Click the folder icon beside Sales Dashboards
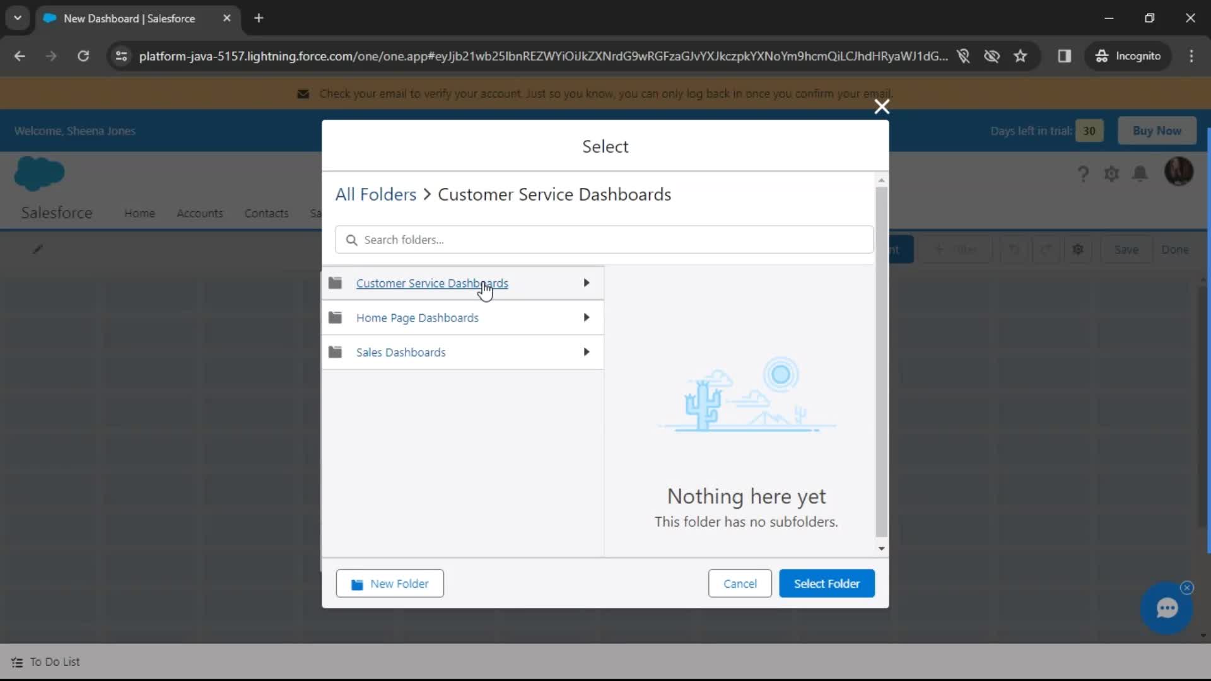This screenshot has width=1211, height=681. pos(336,352)
